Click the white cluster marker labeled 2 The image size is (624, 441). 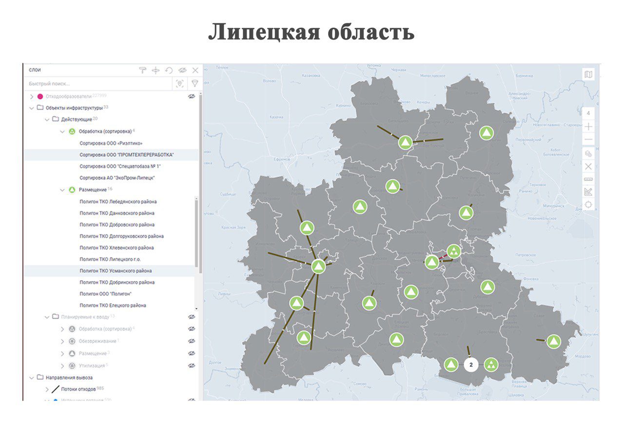470,364
